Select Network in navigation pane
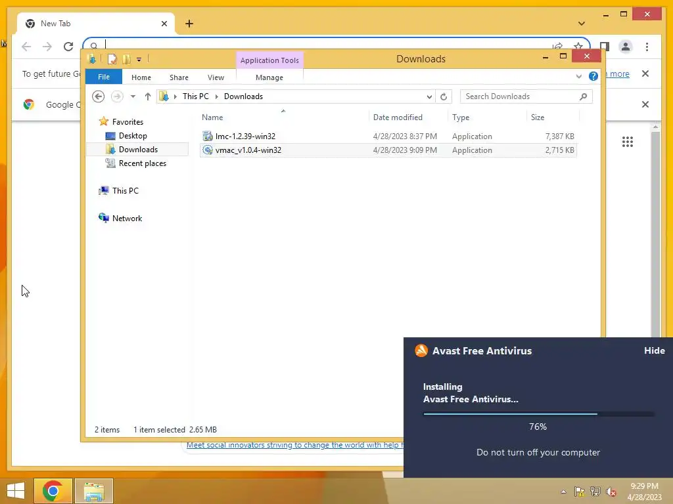This screenshot has width=673, height=504. 127,218
